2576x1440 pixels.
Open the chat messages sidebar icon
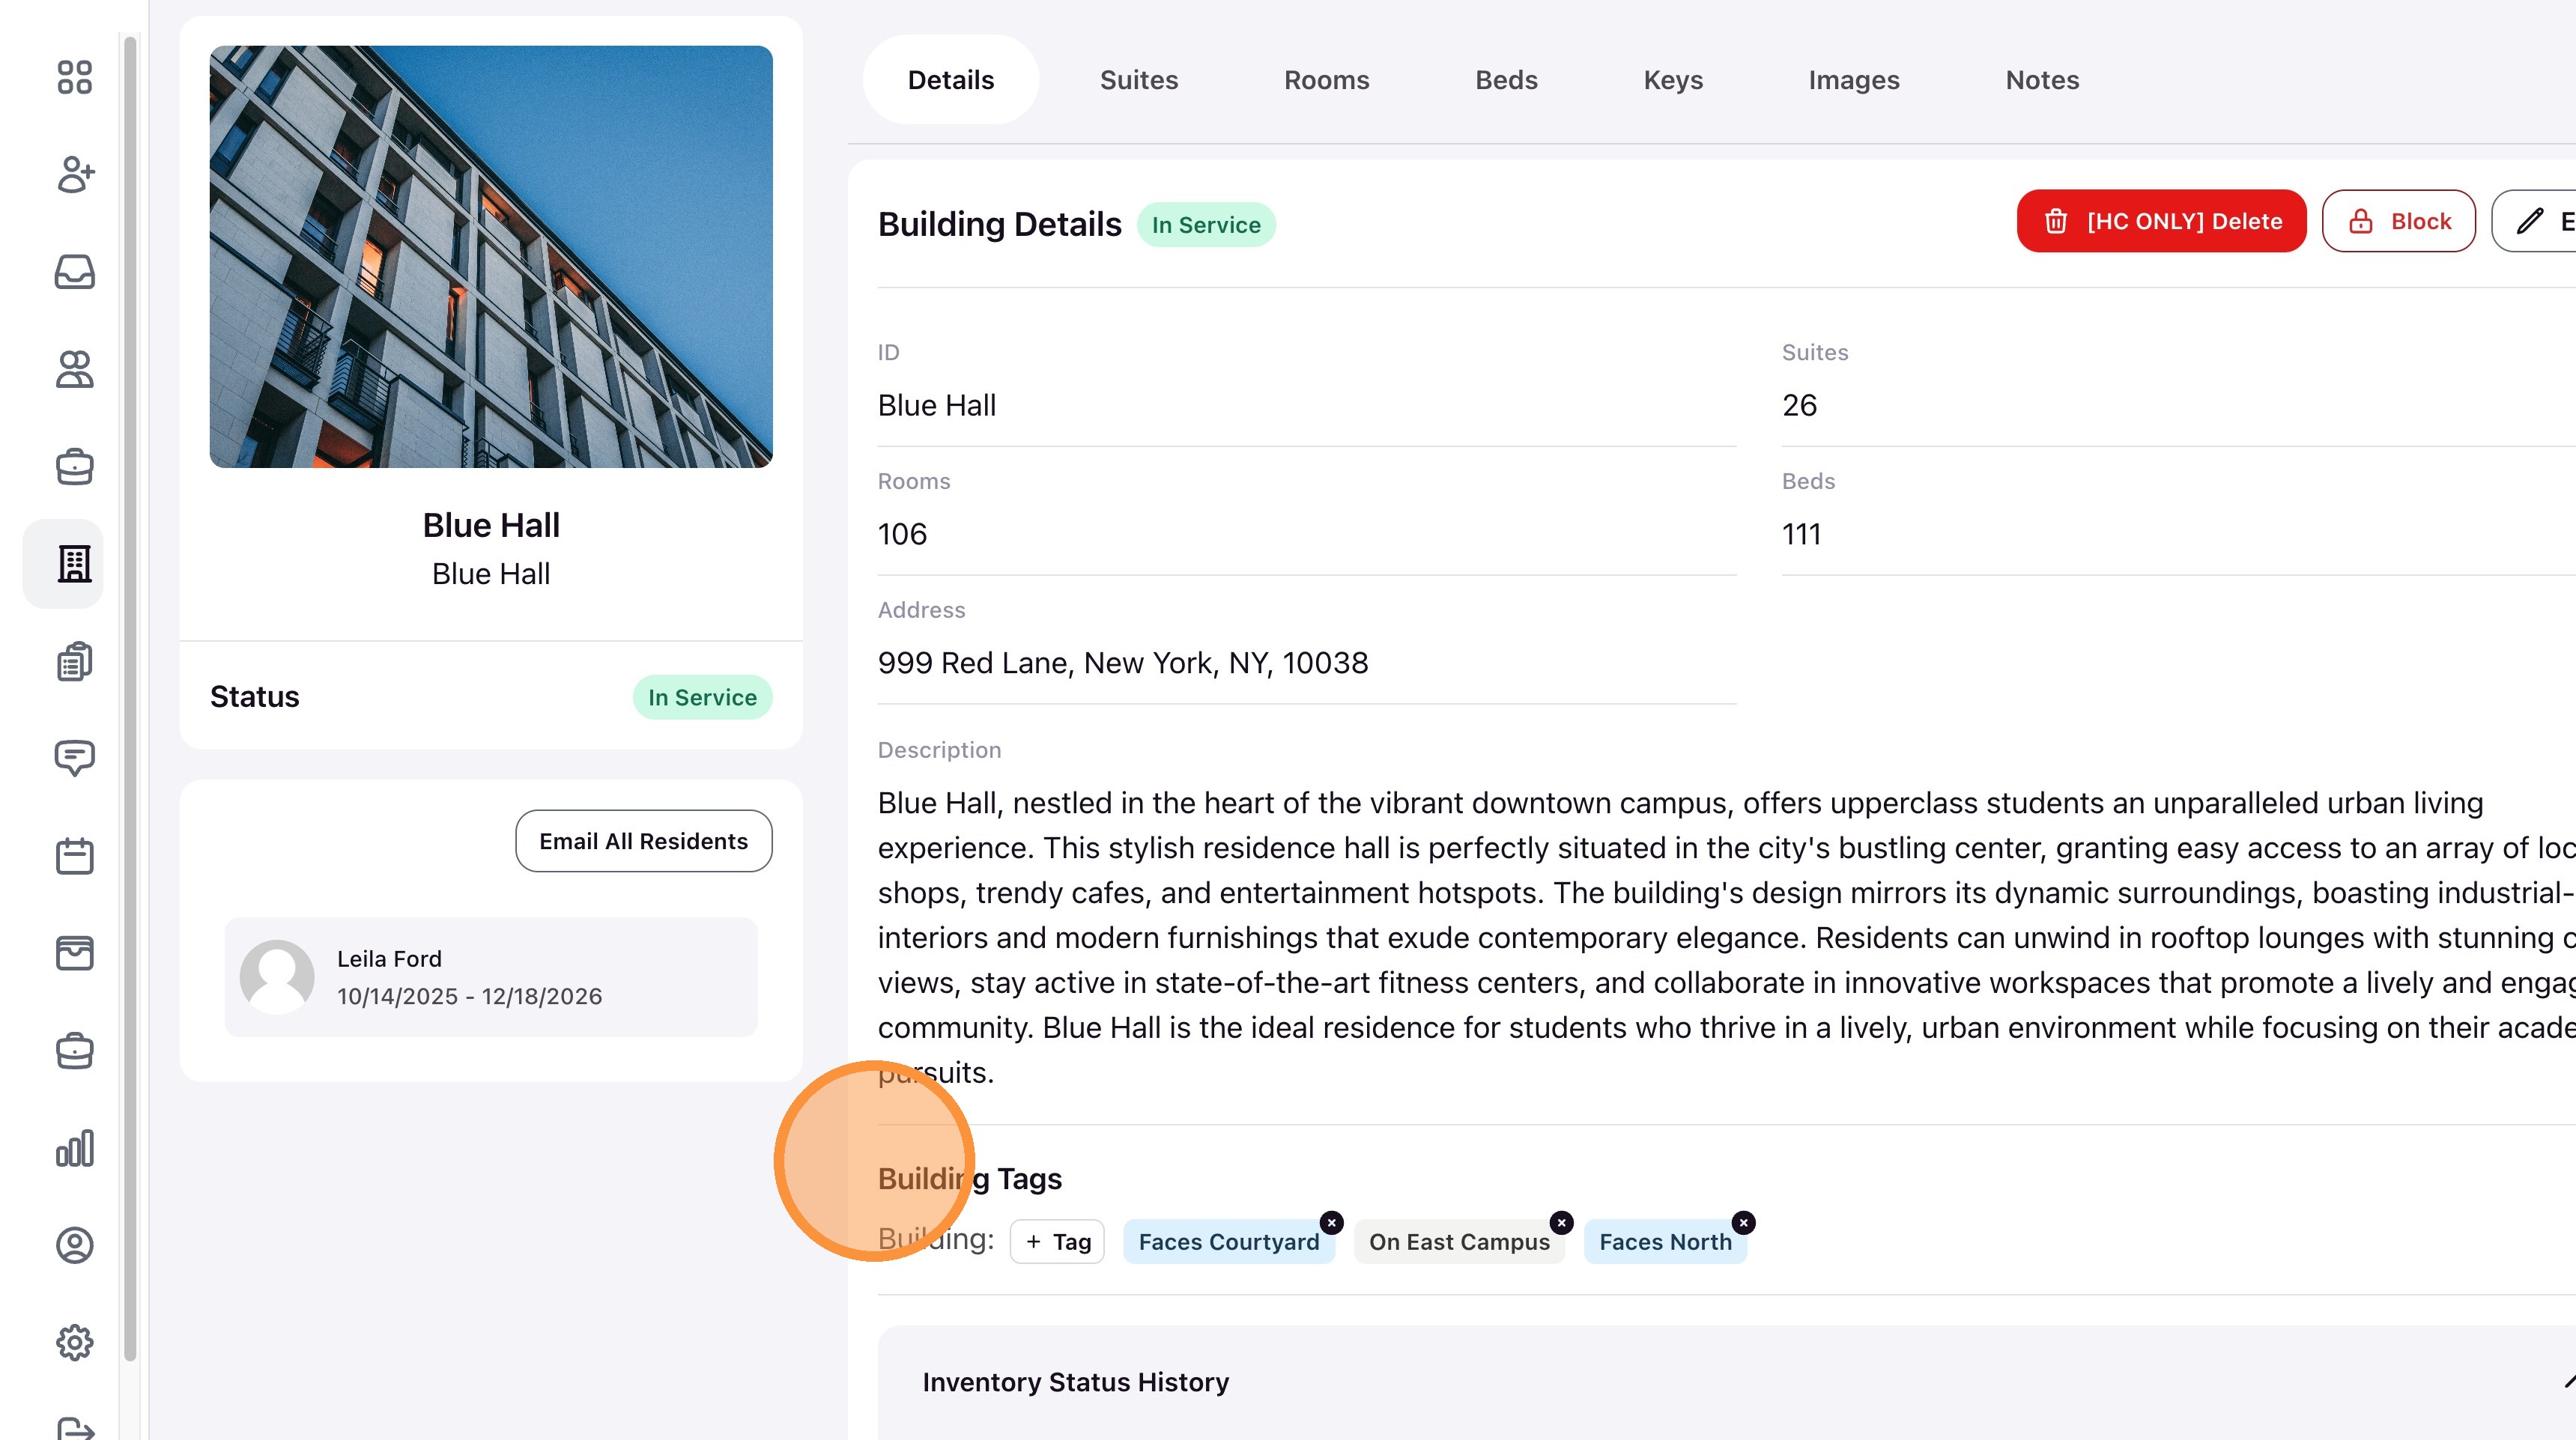click(x=74, y=758)
